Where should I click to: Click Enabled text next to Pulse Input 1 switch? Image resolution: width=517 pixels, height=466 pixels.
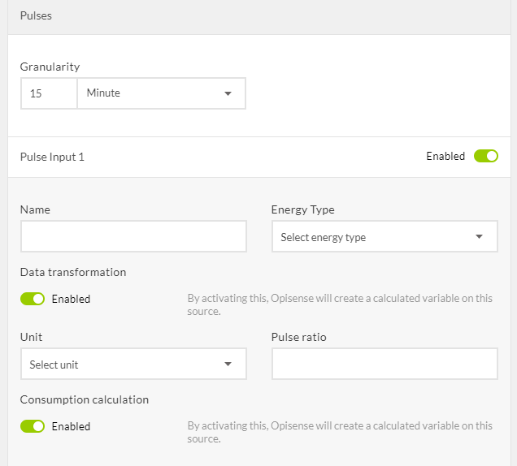[445, 156]
